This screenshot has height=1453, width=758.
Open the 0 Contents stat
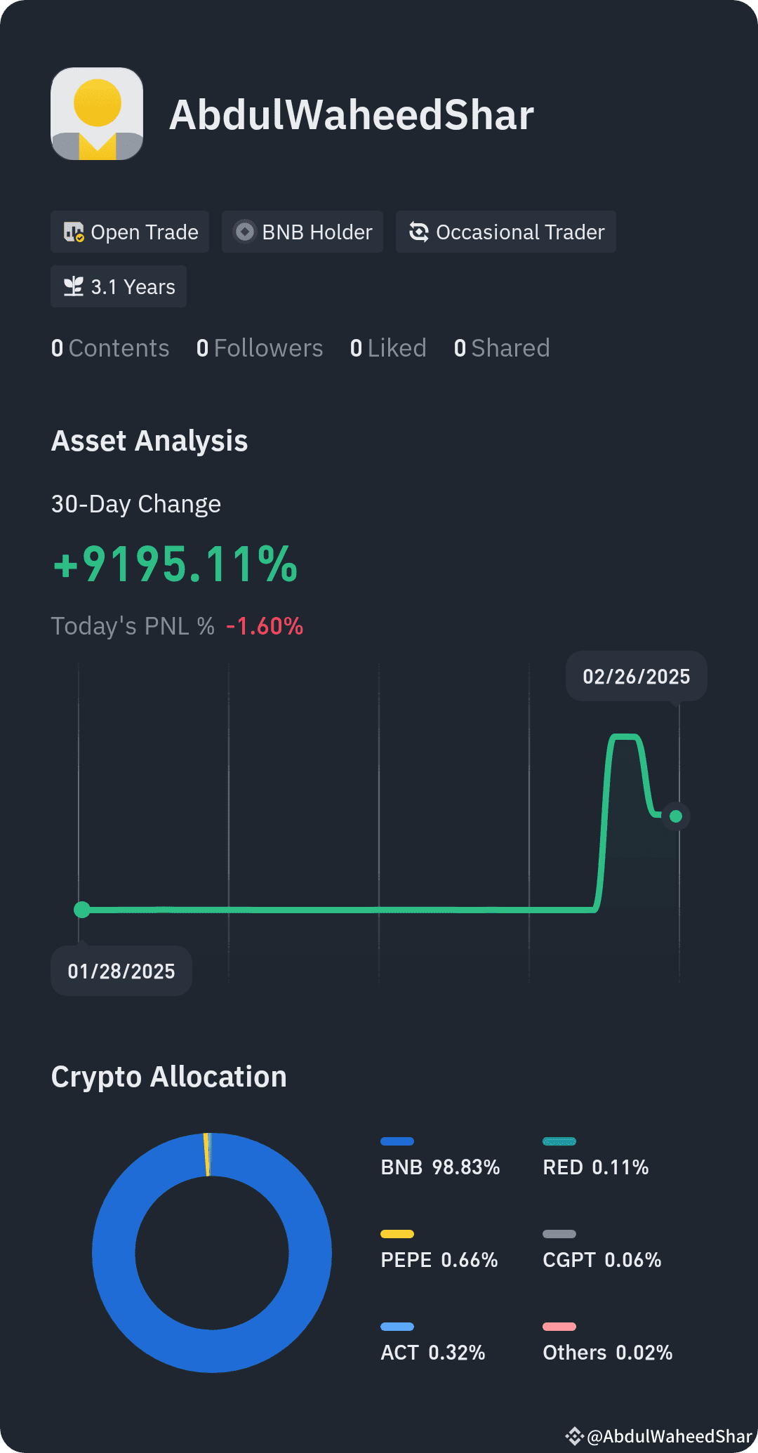pos(110,348)
